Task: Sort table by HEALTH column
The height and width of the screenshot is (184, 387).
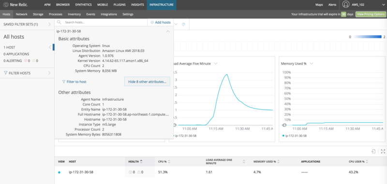Action: coord(135,162)
